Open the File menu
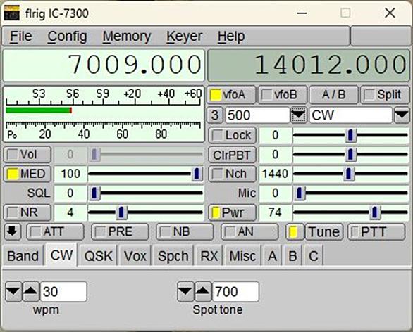Screen dimensions: 413x332 coord(21,37)
